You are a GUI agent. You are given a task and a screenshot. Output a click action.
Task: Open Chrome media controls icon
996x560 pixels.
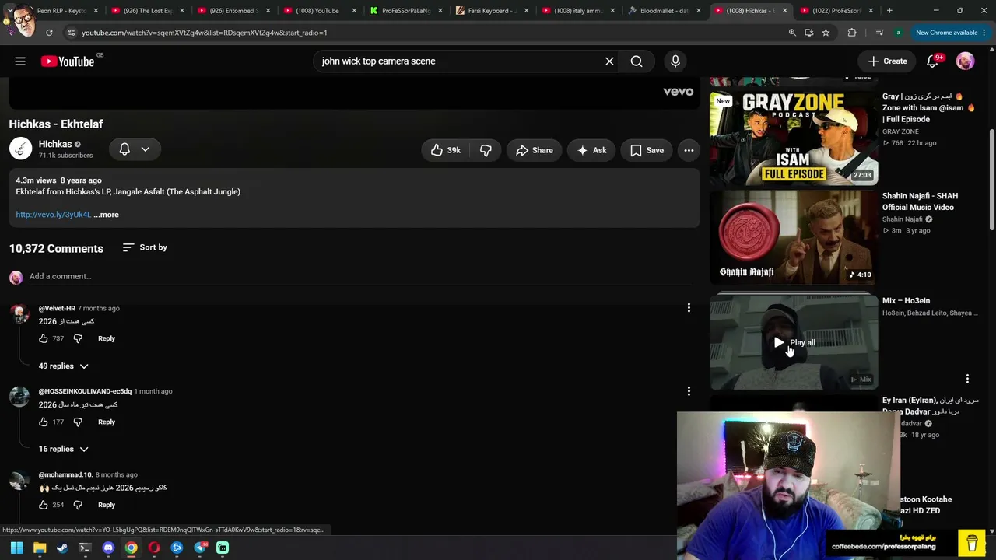click(x=879, y=33)
